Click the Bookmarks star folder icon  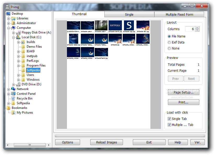[9, 108]
